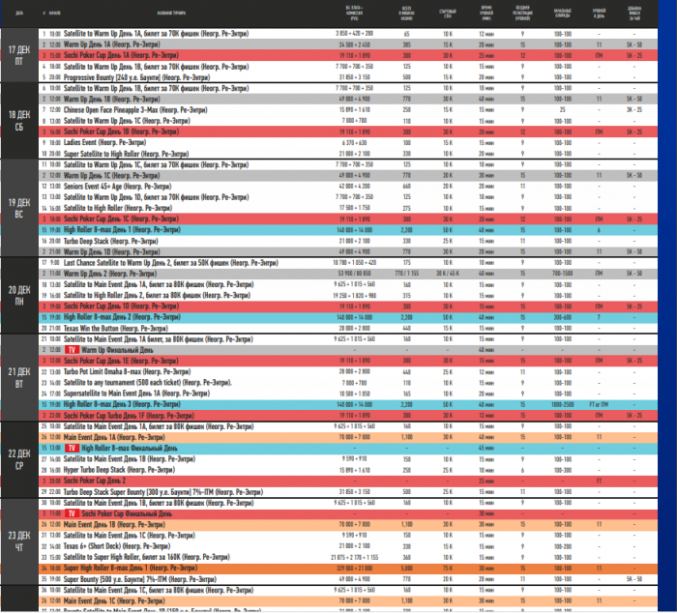Click the TV badge beside Warm Up Финальный День

coord(72,350)
